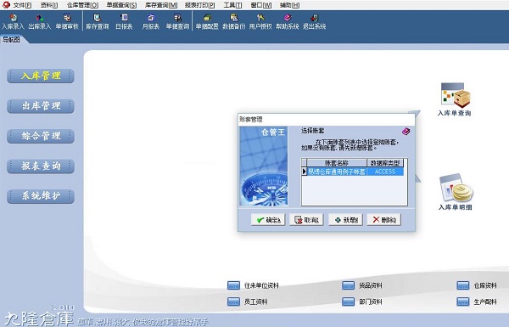This screenshot has width=509, height=327.
Task: Click the 数据库类型 column header
Action: (385, 163)
